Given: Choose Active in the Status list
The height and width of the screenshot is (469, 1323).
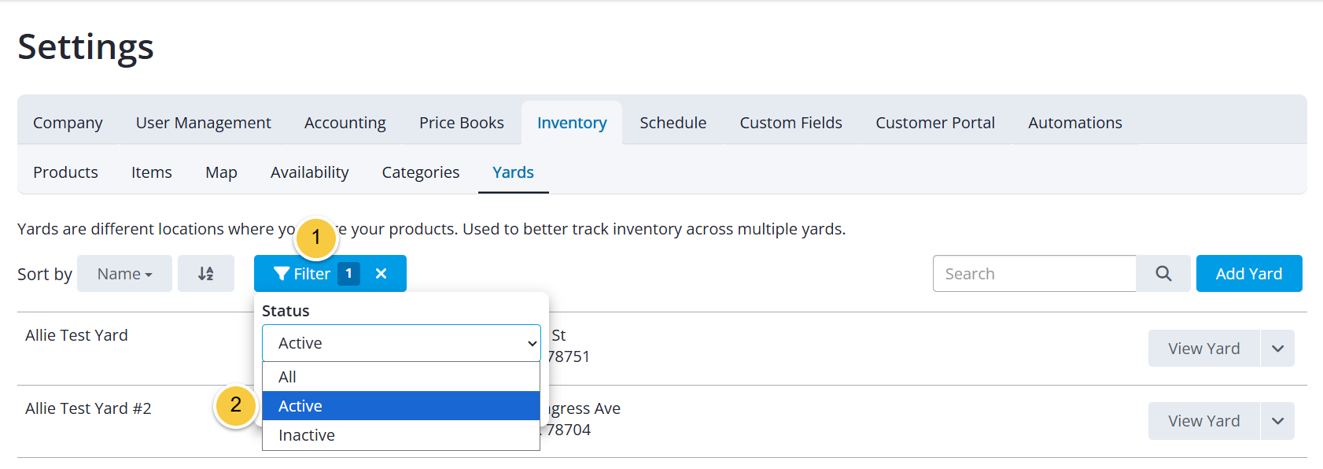Looking at the screenshot, I should coord(401,406).
